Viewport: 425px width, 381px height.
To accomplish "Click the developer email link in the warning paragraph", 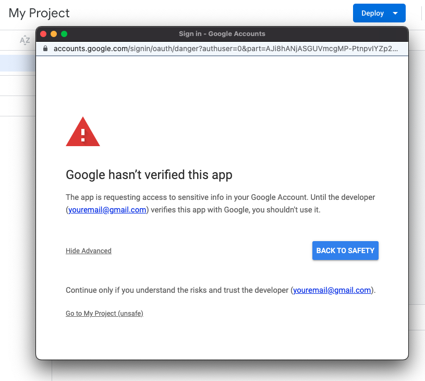I will pyautogui.click(x=107, y=210).
